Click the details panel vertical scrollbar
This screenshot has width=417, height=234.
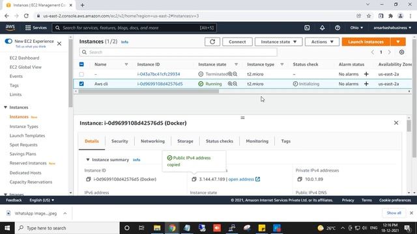(x=409, y=125)
